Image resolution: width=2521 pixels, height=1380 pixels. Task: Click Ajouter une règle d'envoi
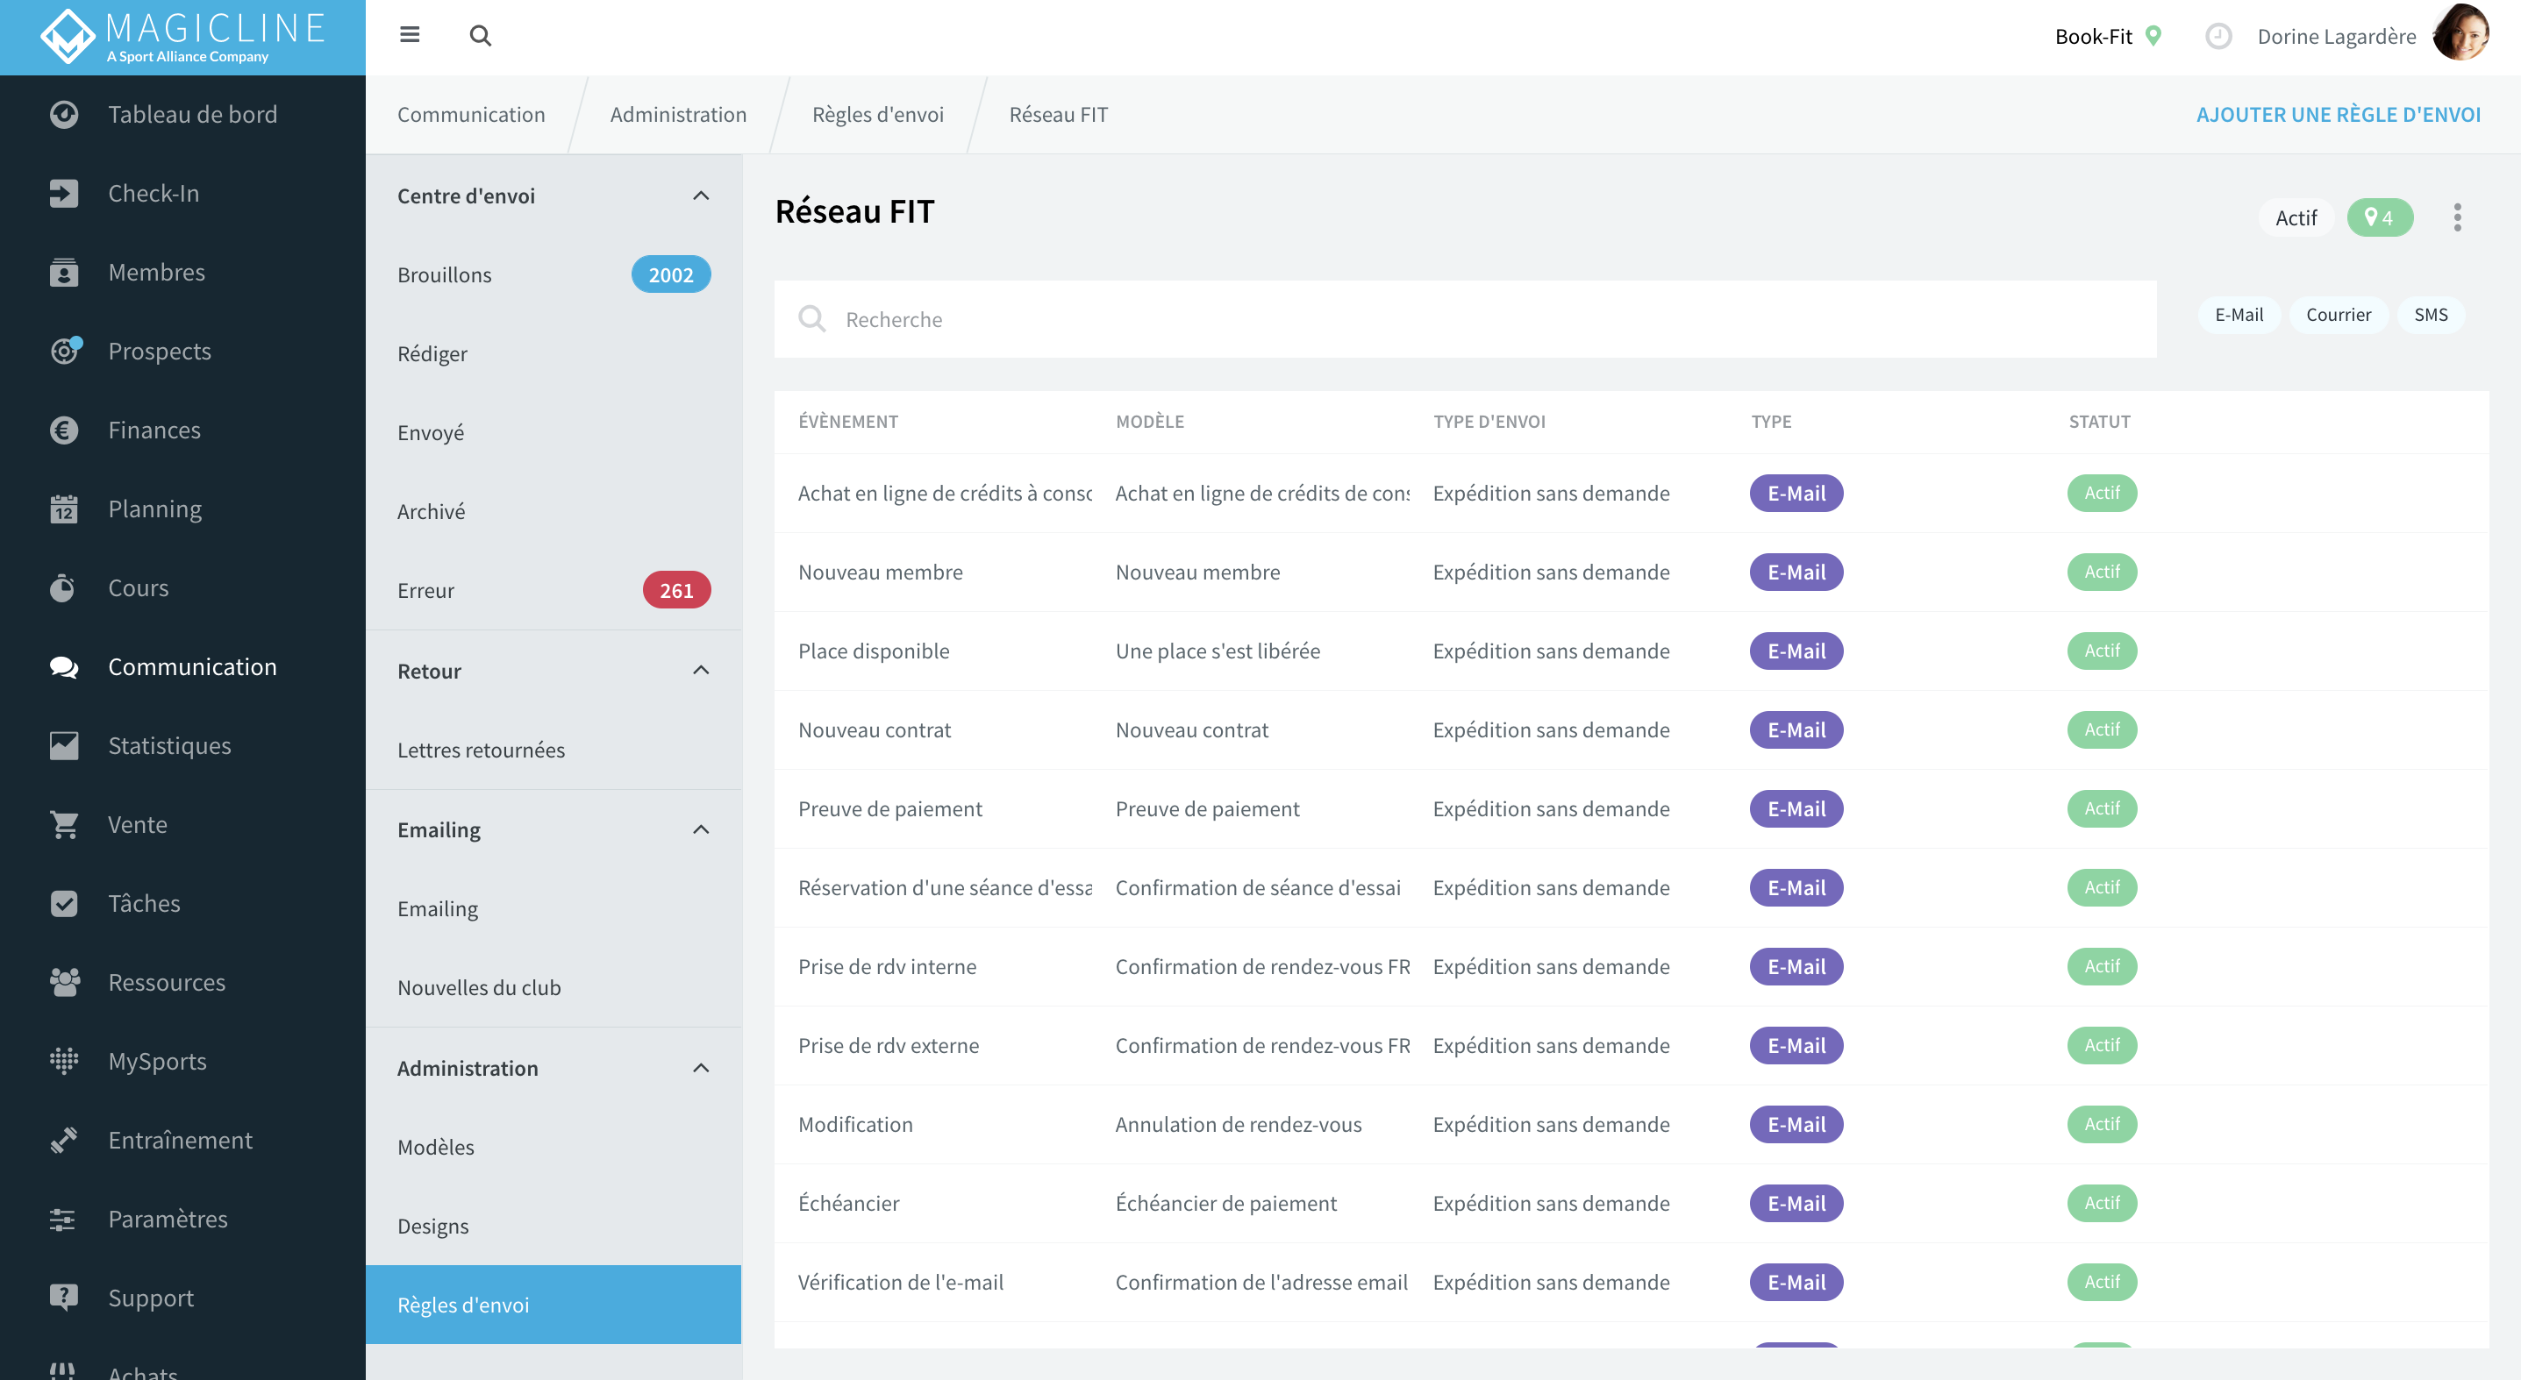tap(2338, 115)
